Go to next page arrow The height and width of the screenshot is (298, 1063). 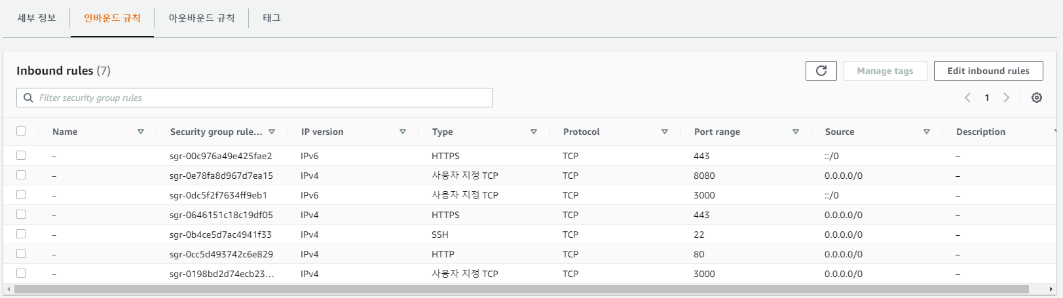(x=1006, y=98)
